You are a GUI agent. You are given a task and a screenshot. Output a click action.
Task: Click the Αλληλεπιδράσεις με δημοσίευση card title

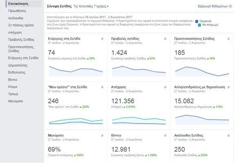click(x=199, y=87)
